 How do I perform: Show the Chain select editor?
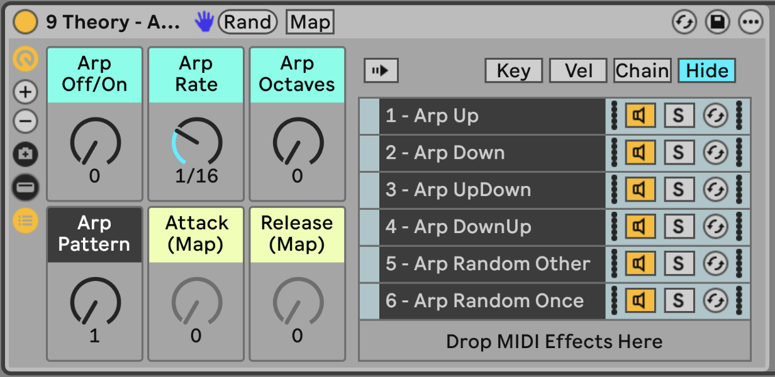click(x=642, y=70)
